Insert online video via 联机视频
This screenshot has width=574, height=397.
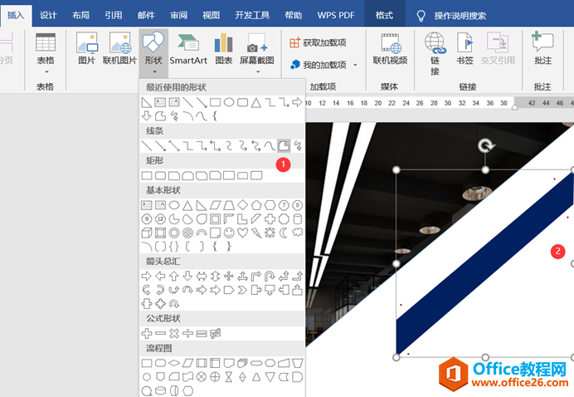[390, 48]
